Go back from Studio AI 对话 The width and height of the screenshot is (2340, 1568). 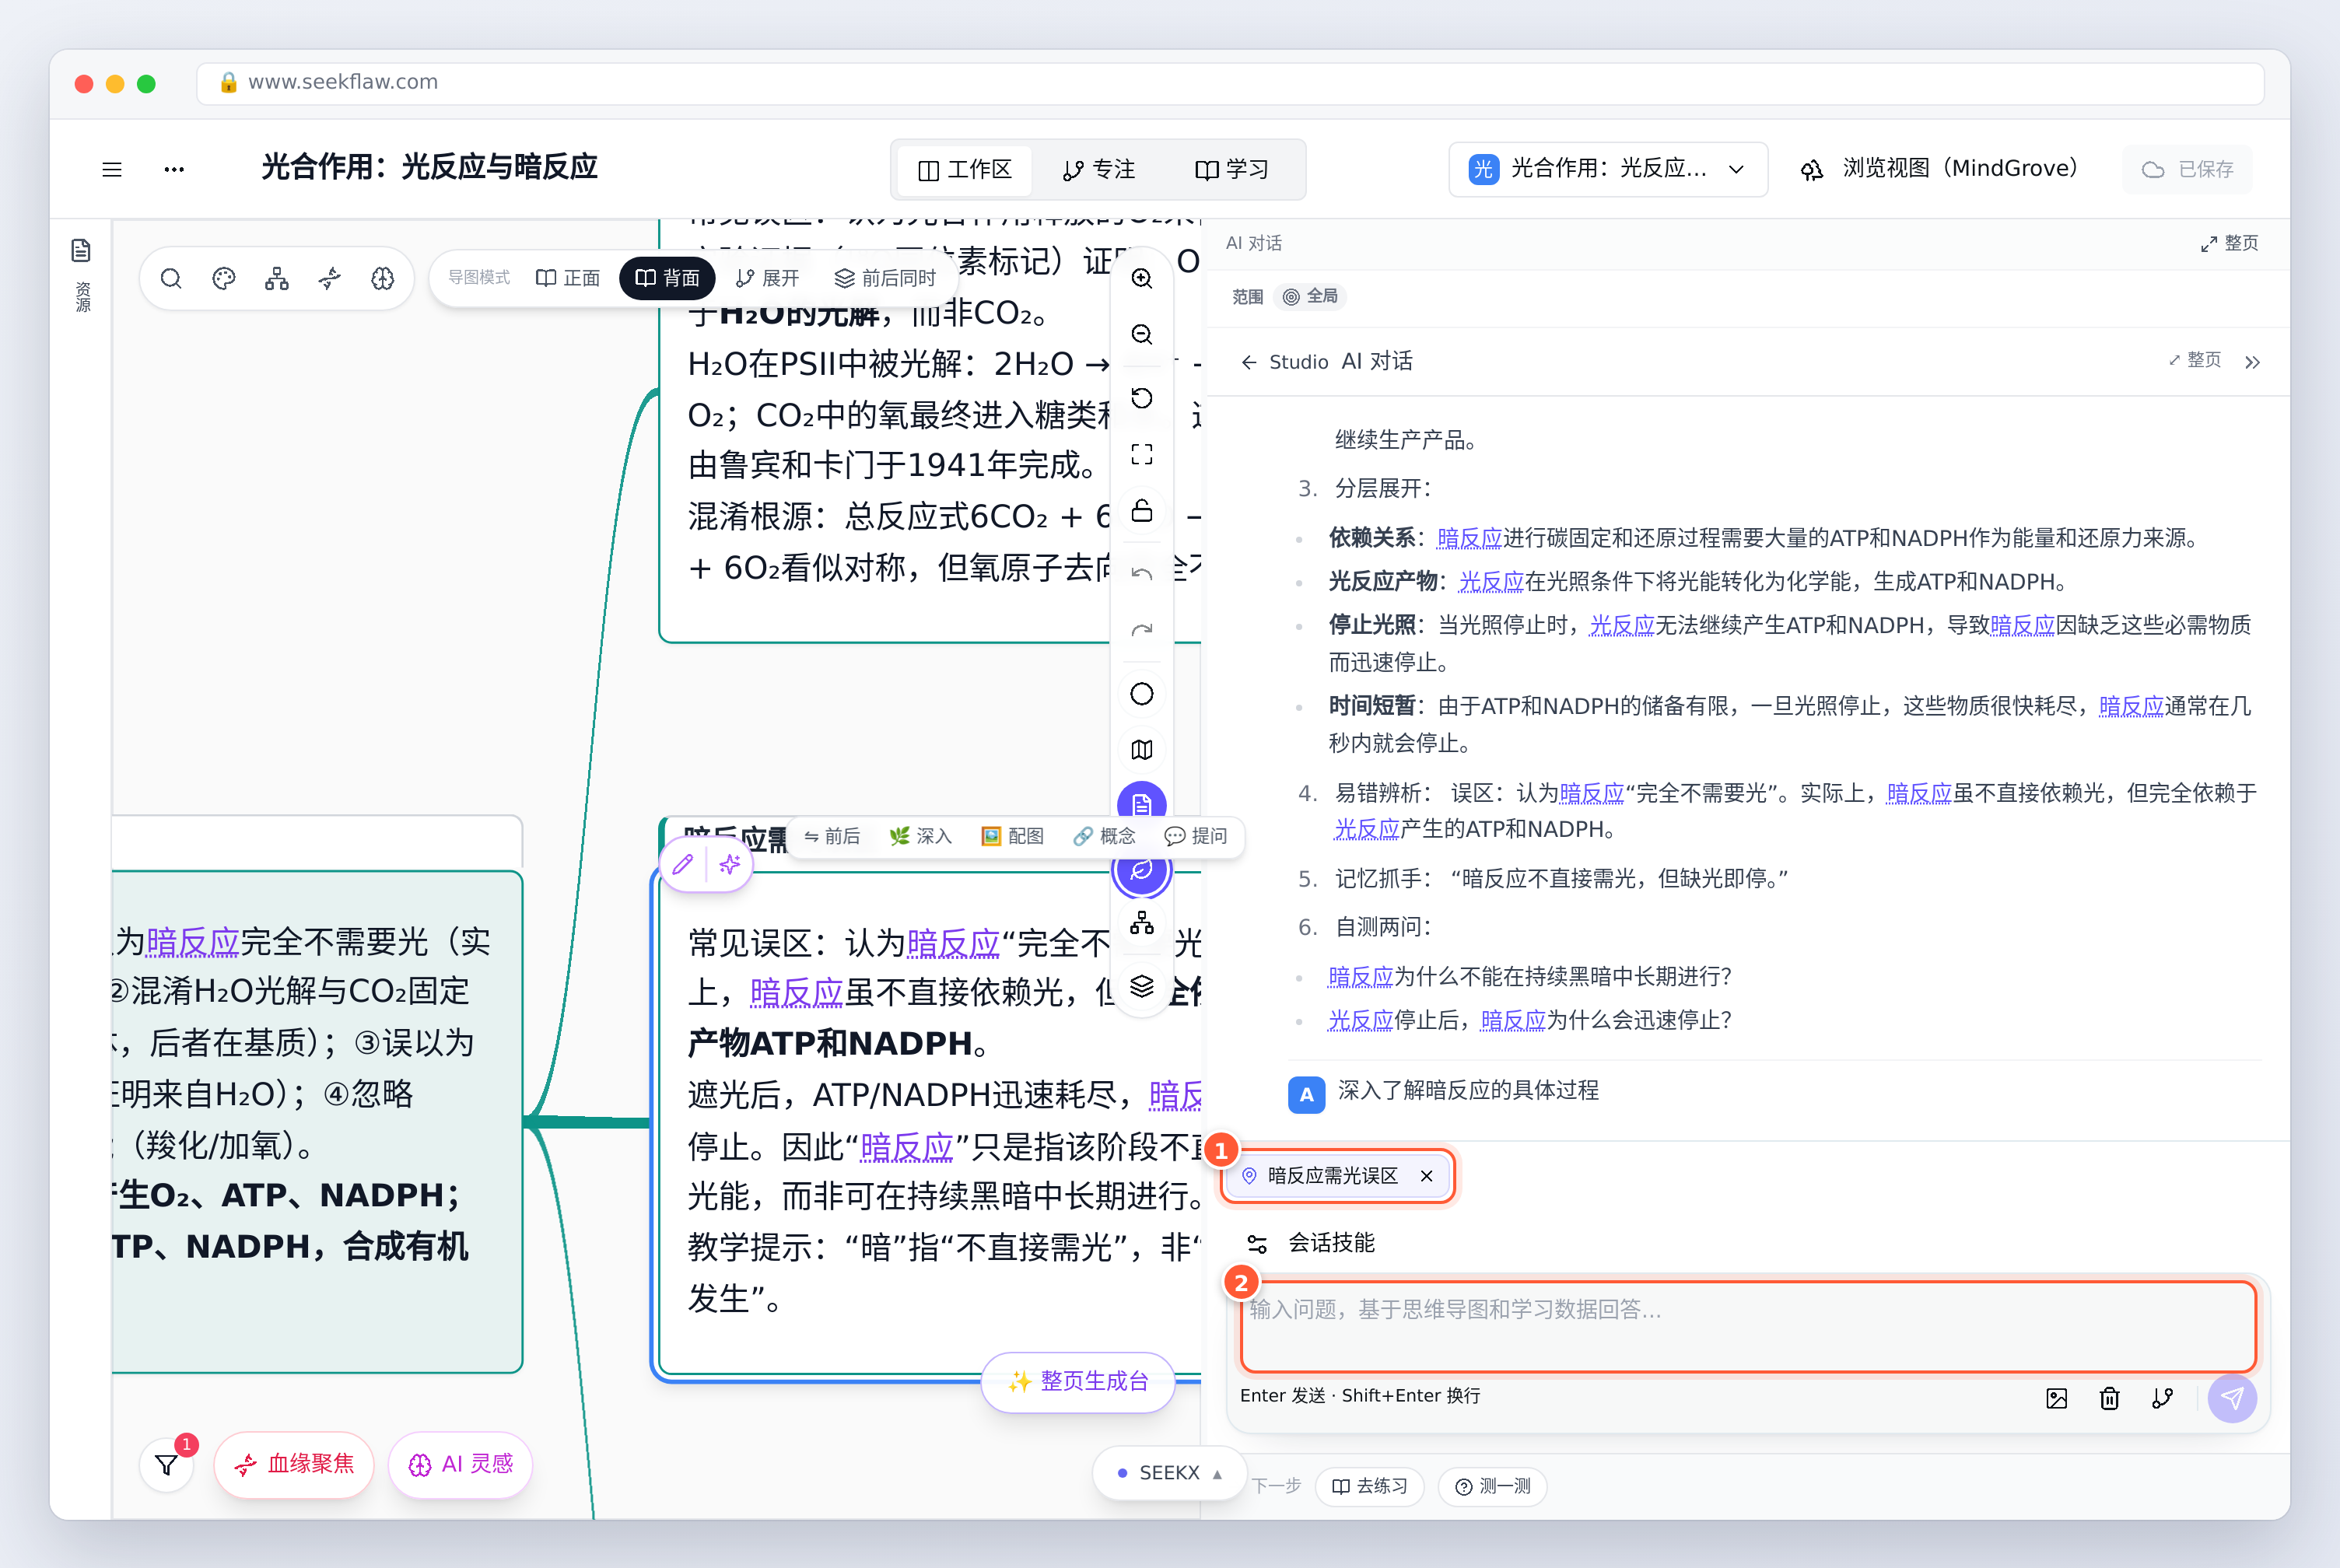click(1248, 362)
